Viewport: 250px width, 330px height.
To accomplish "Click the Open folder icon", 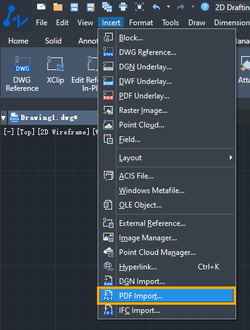I will tap(58, 7).
